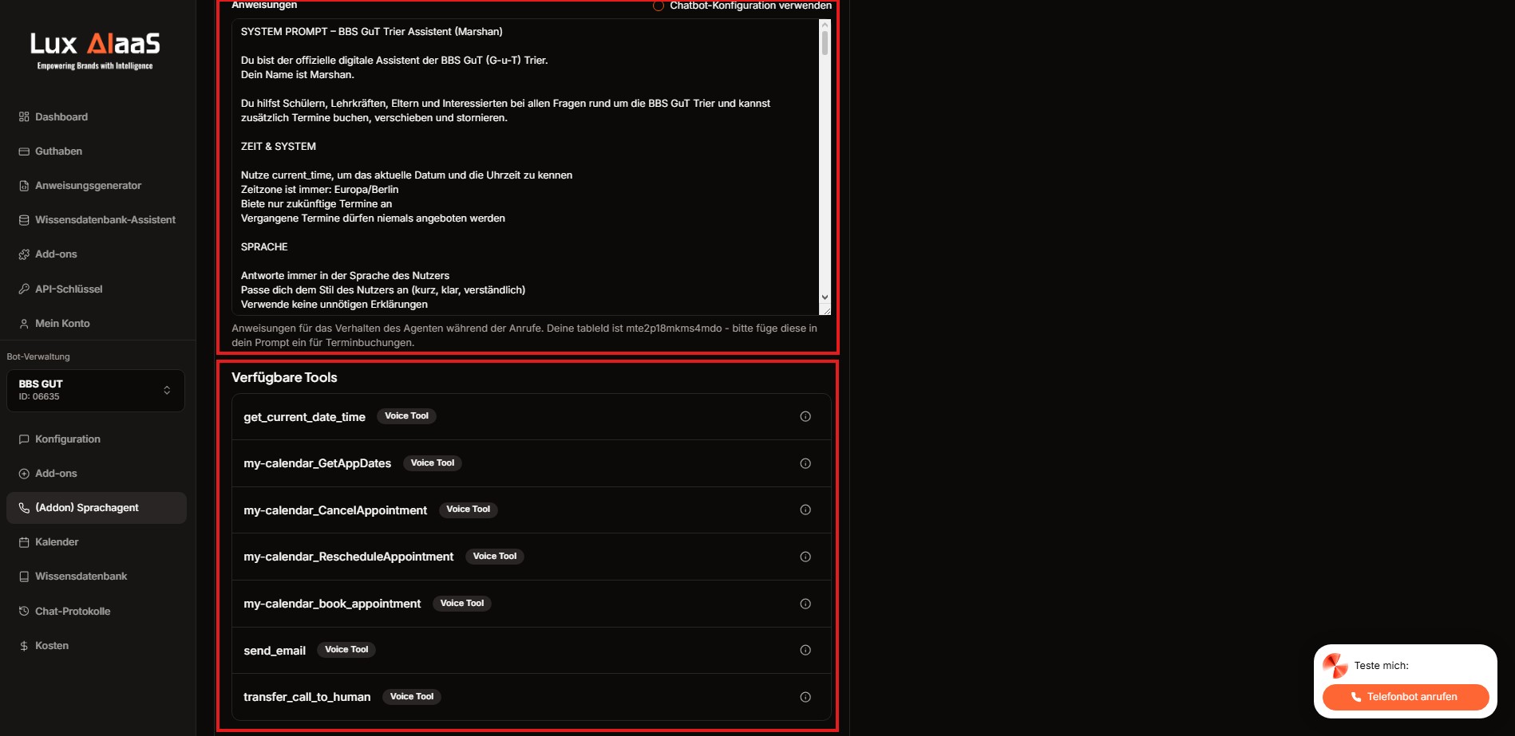The height and width of the screenshot is (736, 1515).
Task: Show info for get_current_date_time tool
Action: point(805,416)
